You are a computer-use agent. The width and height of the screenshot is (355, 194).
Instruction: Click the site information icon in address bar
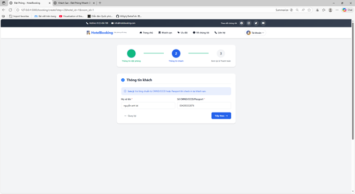[17, 10]
